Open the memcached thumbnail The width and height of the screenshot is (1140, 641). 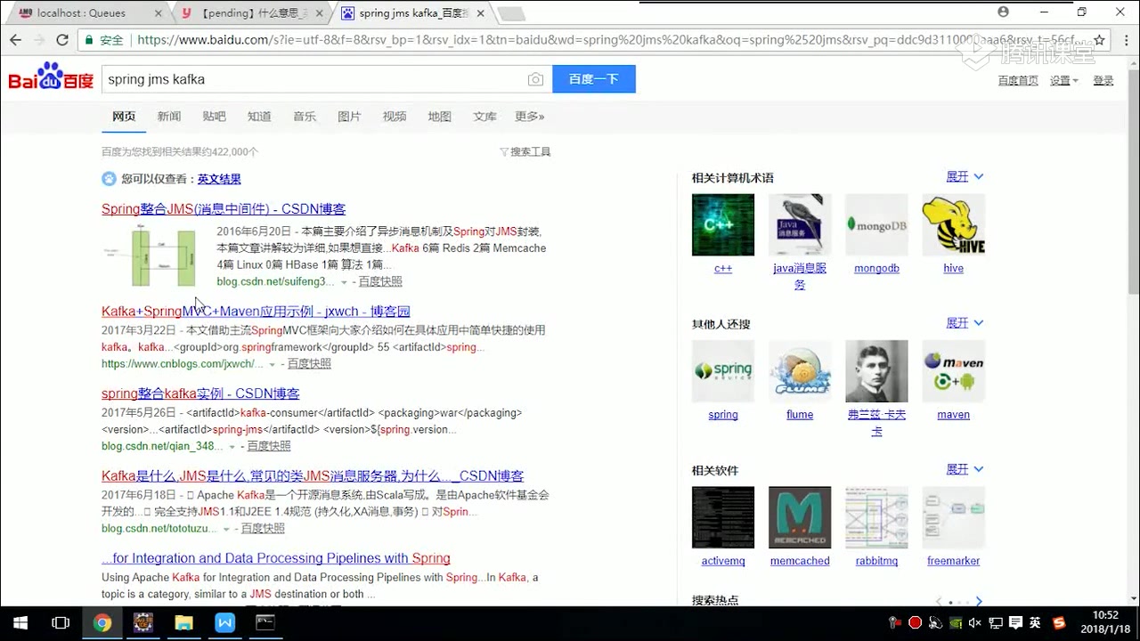(800, 517)
